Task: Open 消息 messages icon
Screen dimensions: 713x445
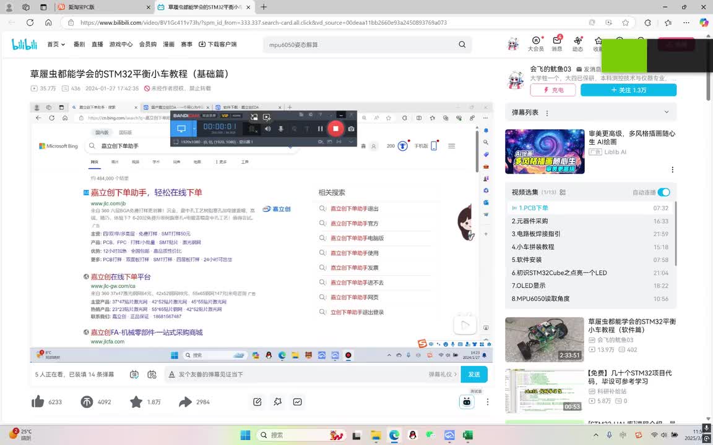Action: 556,44
